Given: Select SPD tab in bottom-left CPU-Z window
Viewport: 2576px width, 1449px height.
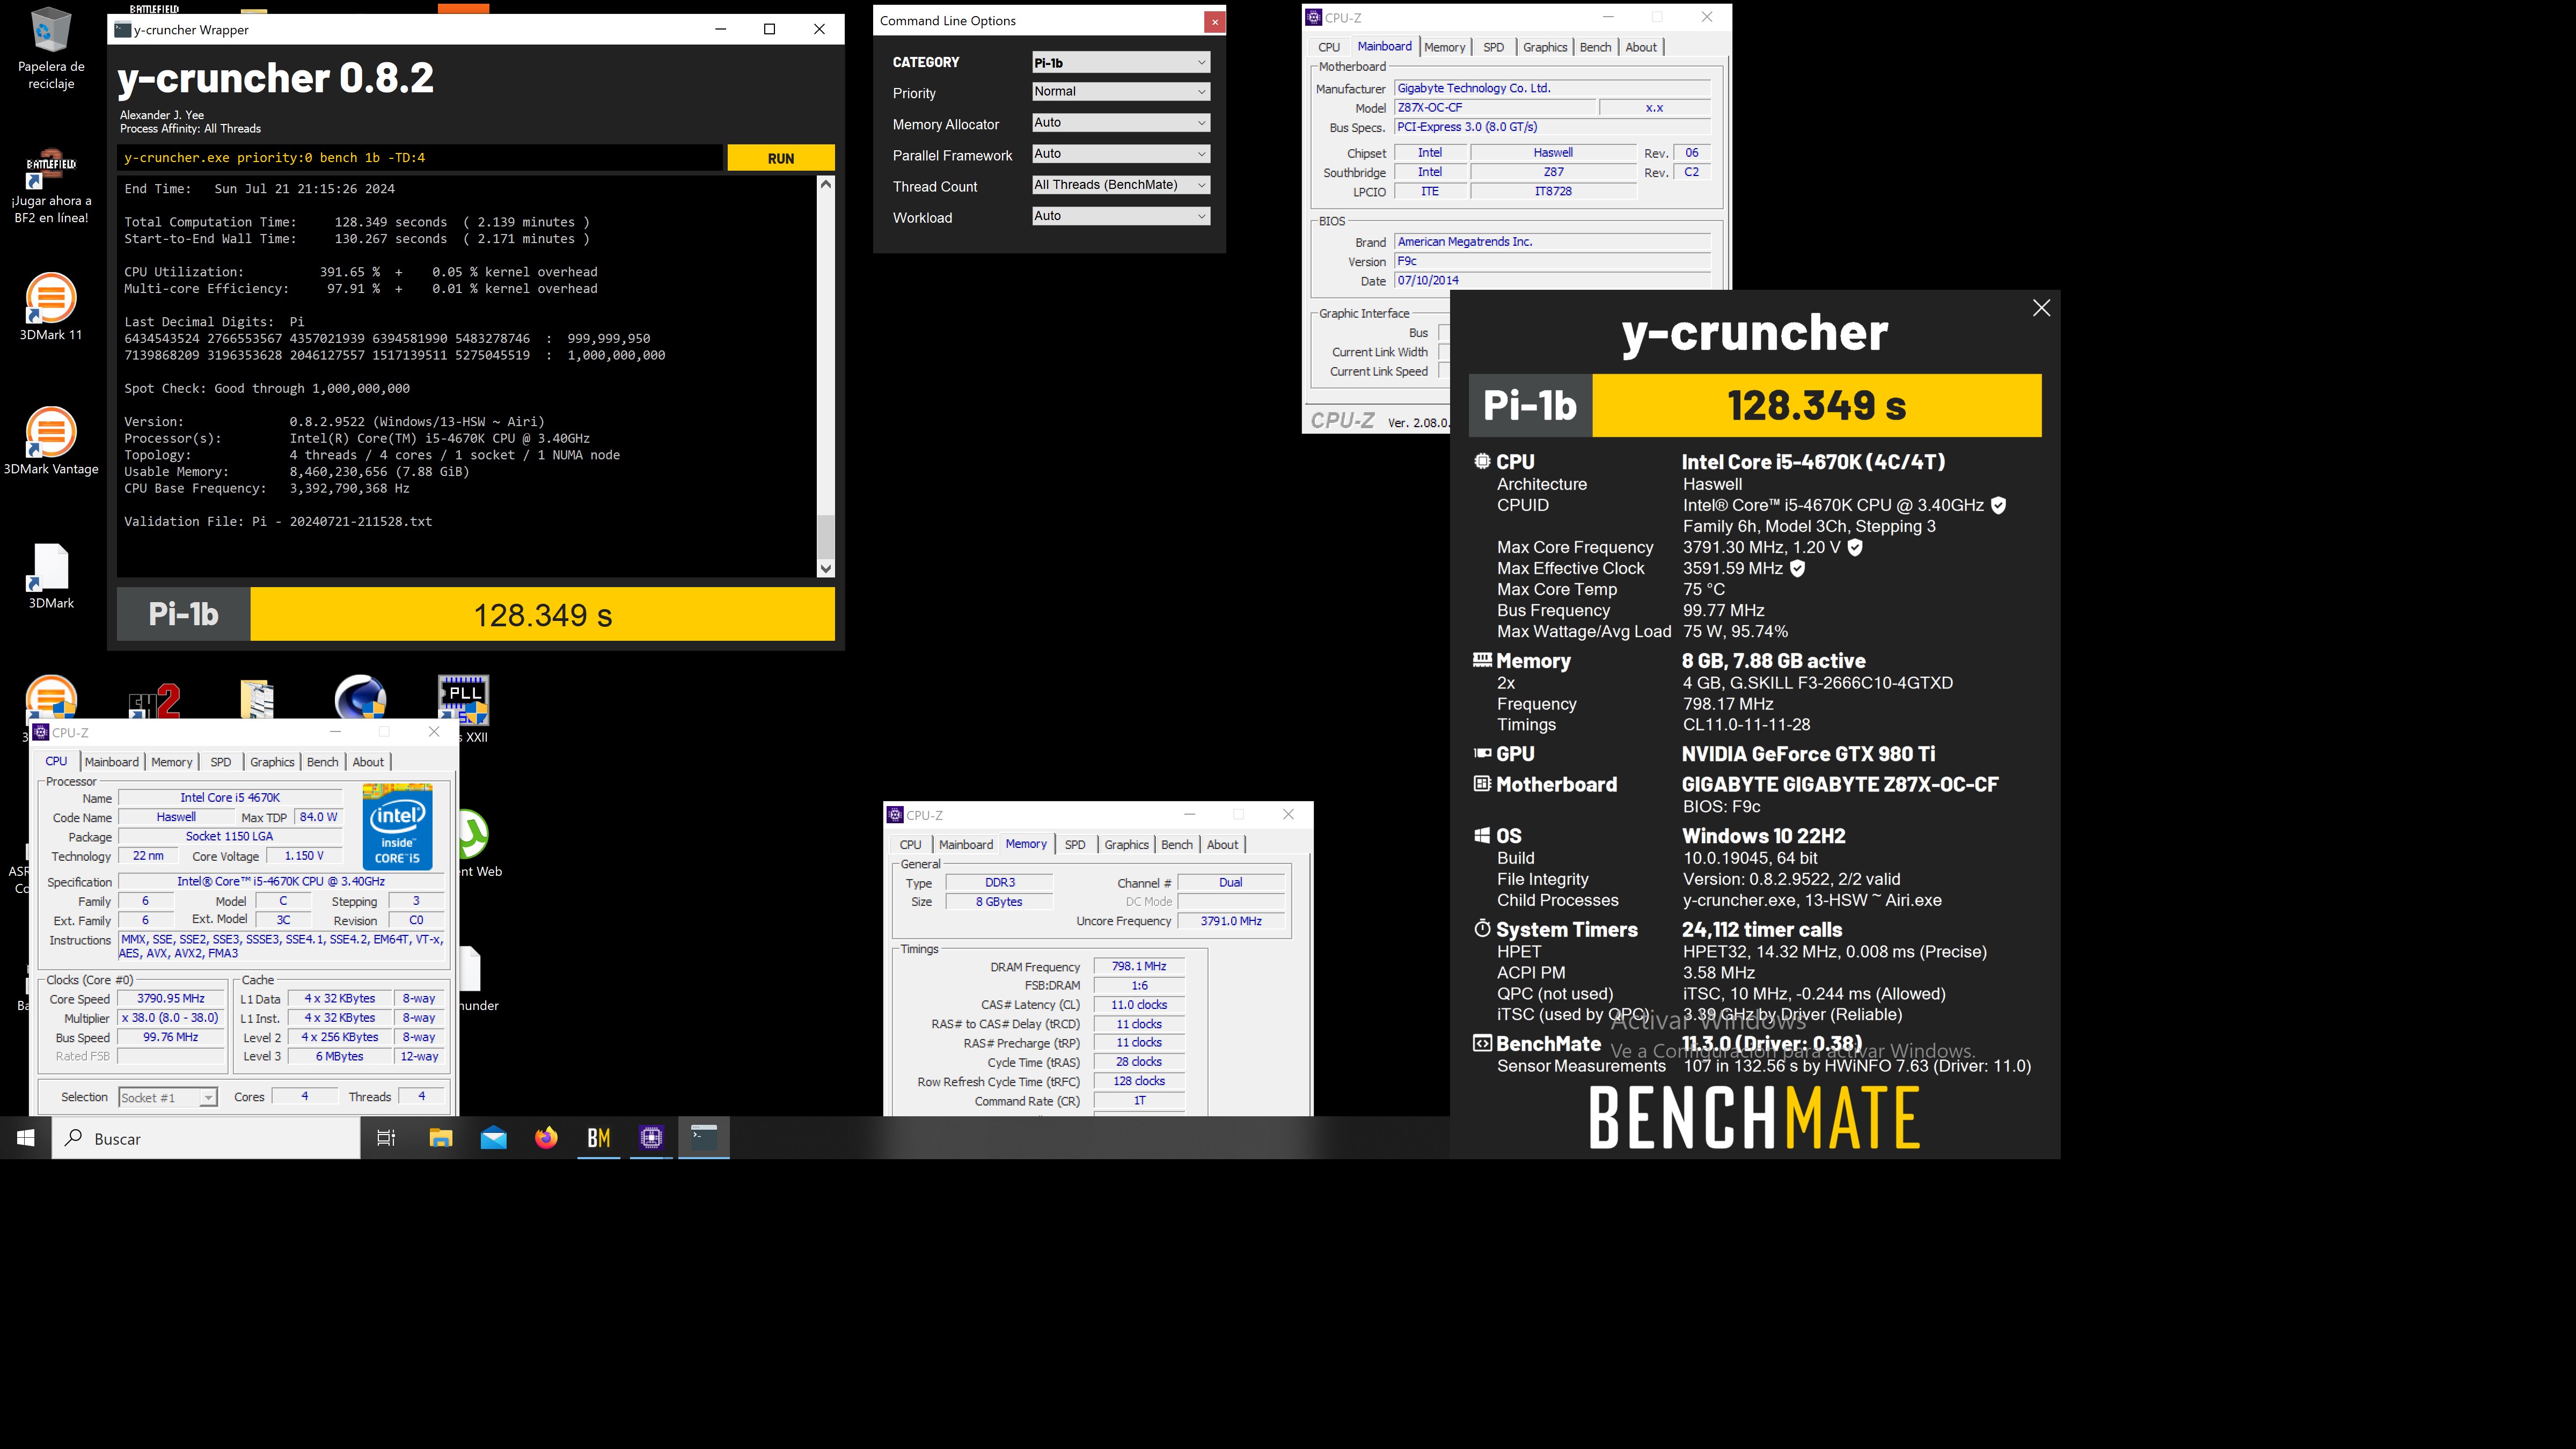Looking at the screenshot, I should pos(221,762).
